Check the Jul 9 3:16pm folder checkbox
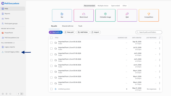The image size is (171, 96). click(51, 54)
